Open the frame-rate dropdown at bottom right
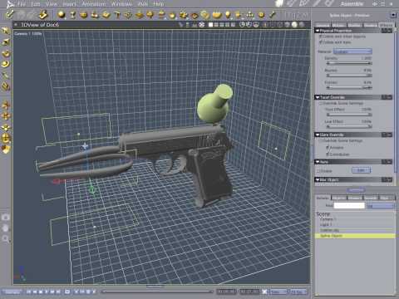Viewport: 399px width, 299px height. 298,292
